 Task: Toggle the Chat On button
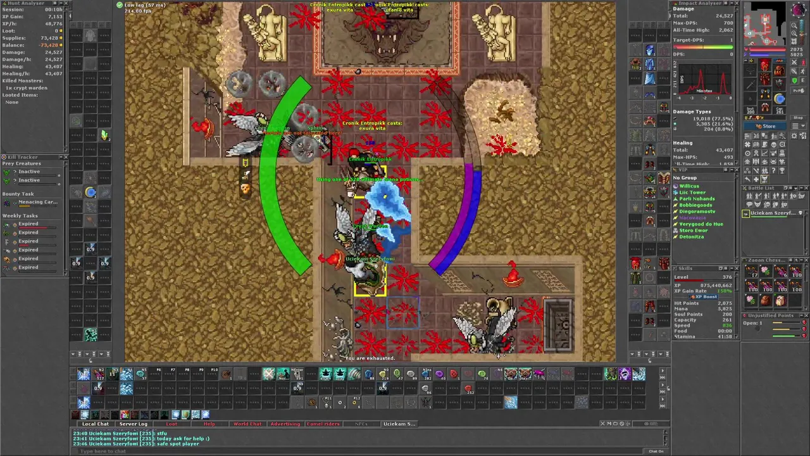656,451
